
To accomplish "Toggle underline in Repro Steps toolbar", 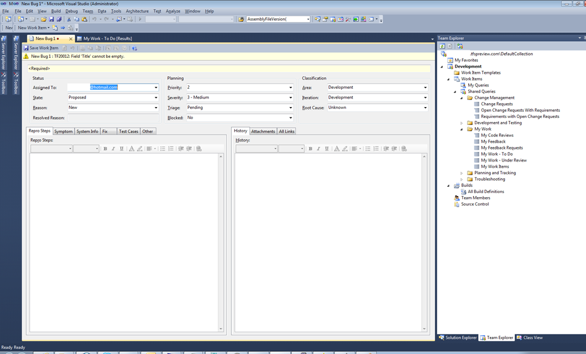I will 121,148.
